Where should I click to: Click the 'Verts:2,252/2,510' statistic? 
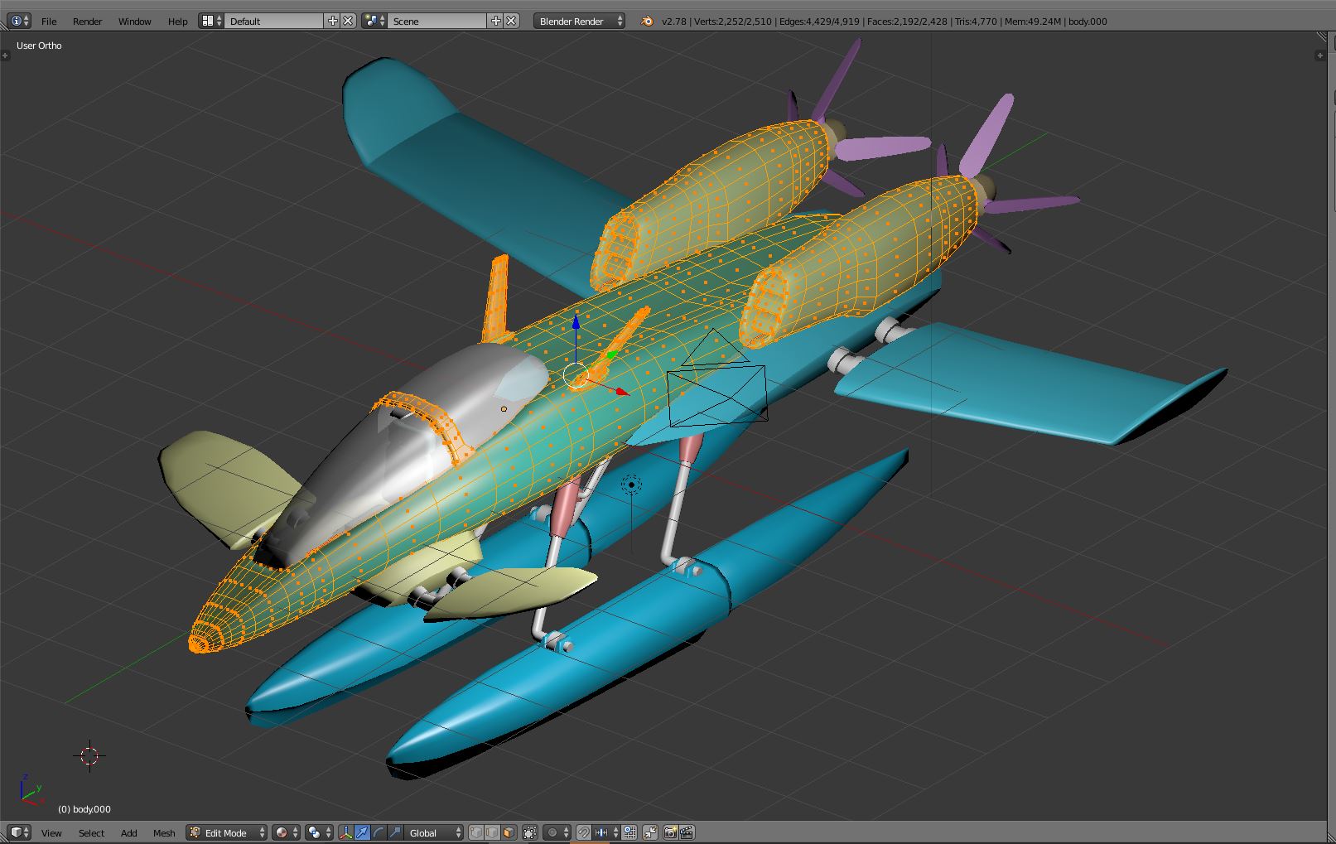[732, 22]
